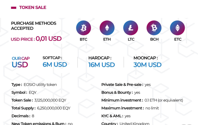Select the 3,125,000,000 EQY token sale figure
The image size is (198, 125).
click(50, 100)
